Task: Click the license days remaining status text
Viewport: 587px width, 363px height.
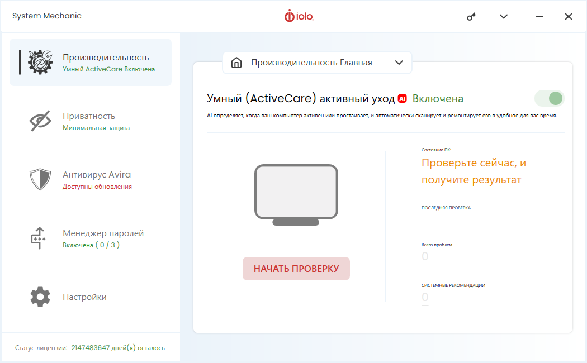Action: click(x=118, y=348)
